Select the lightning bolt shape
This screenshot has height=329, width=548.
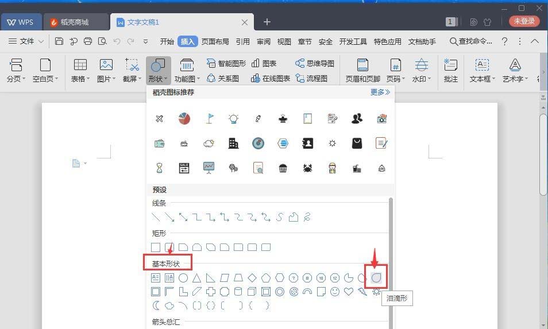point(362,292)
